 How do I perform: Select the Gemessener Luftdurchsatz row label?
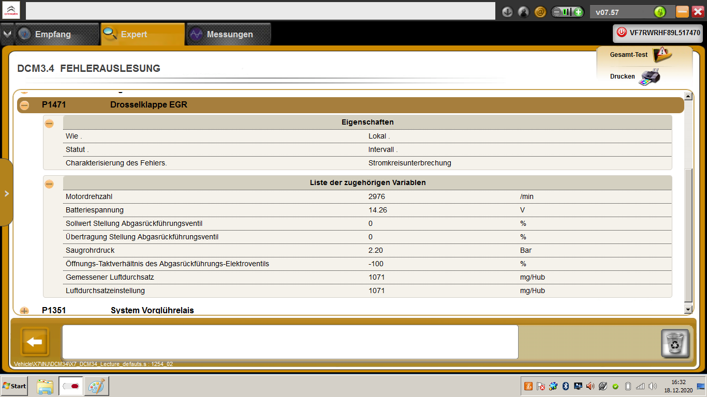pyautogui.click(x=110, y=277)
